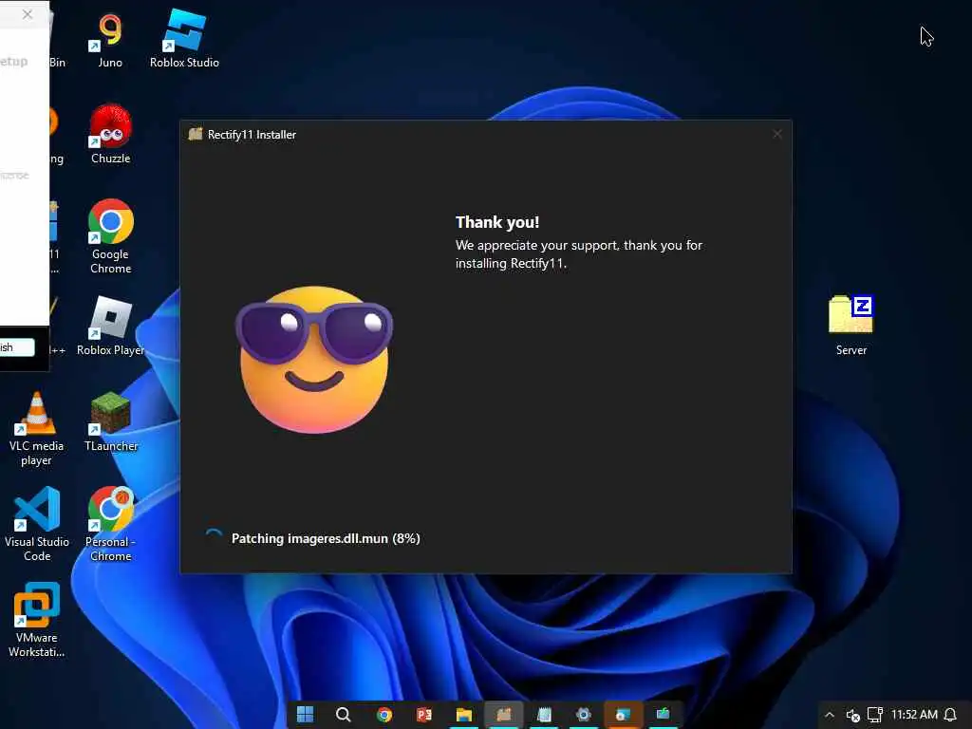Open the notifications bell
The height and width of the screenshot is (729, 972).
[950, 716]
